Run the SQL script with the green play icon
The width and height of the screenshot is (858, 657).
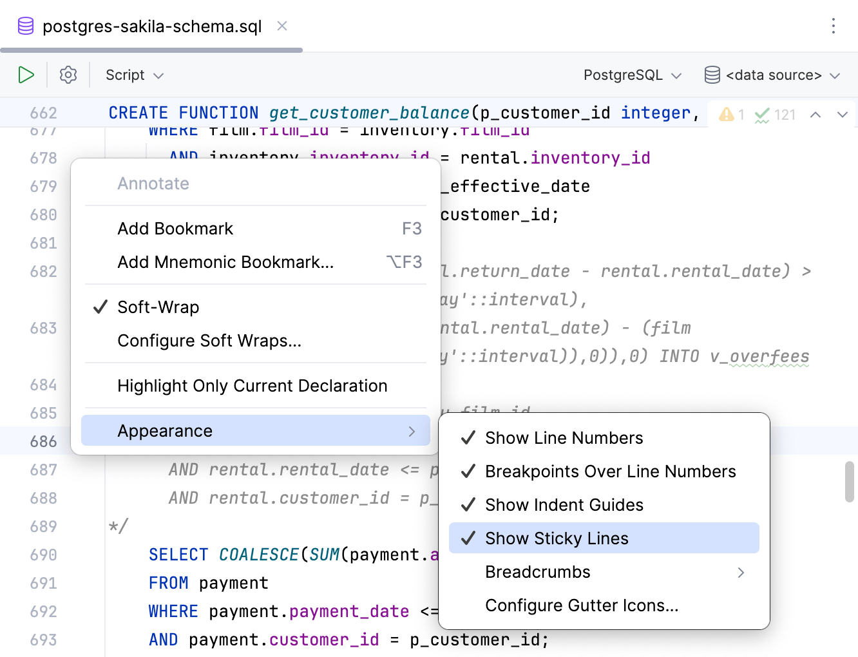26,75
